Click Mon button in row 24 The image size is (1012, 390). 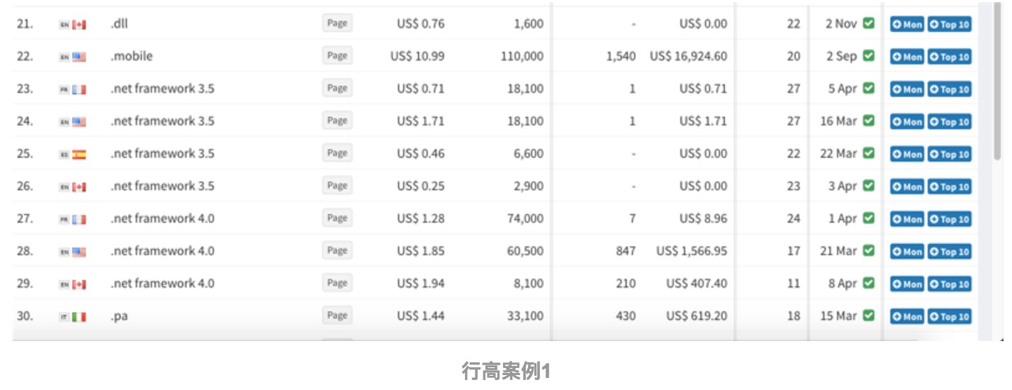[907, 122]
